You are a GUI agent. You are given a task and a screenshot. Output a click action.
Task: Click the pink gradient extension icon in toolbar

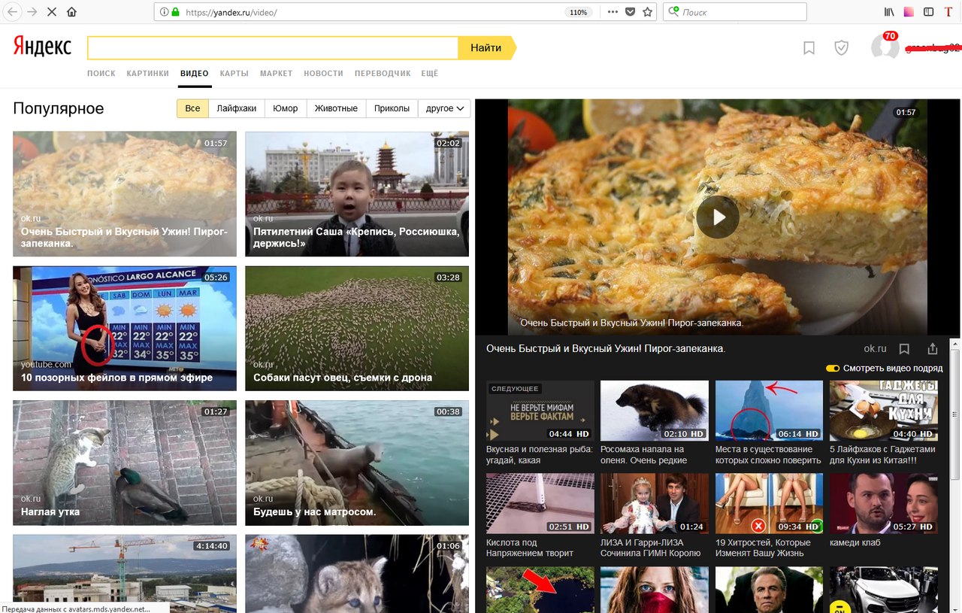pos(909,12)
